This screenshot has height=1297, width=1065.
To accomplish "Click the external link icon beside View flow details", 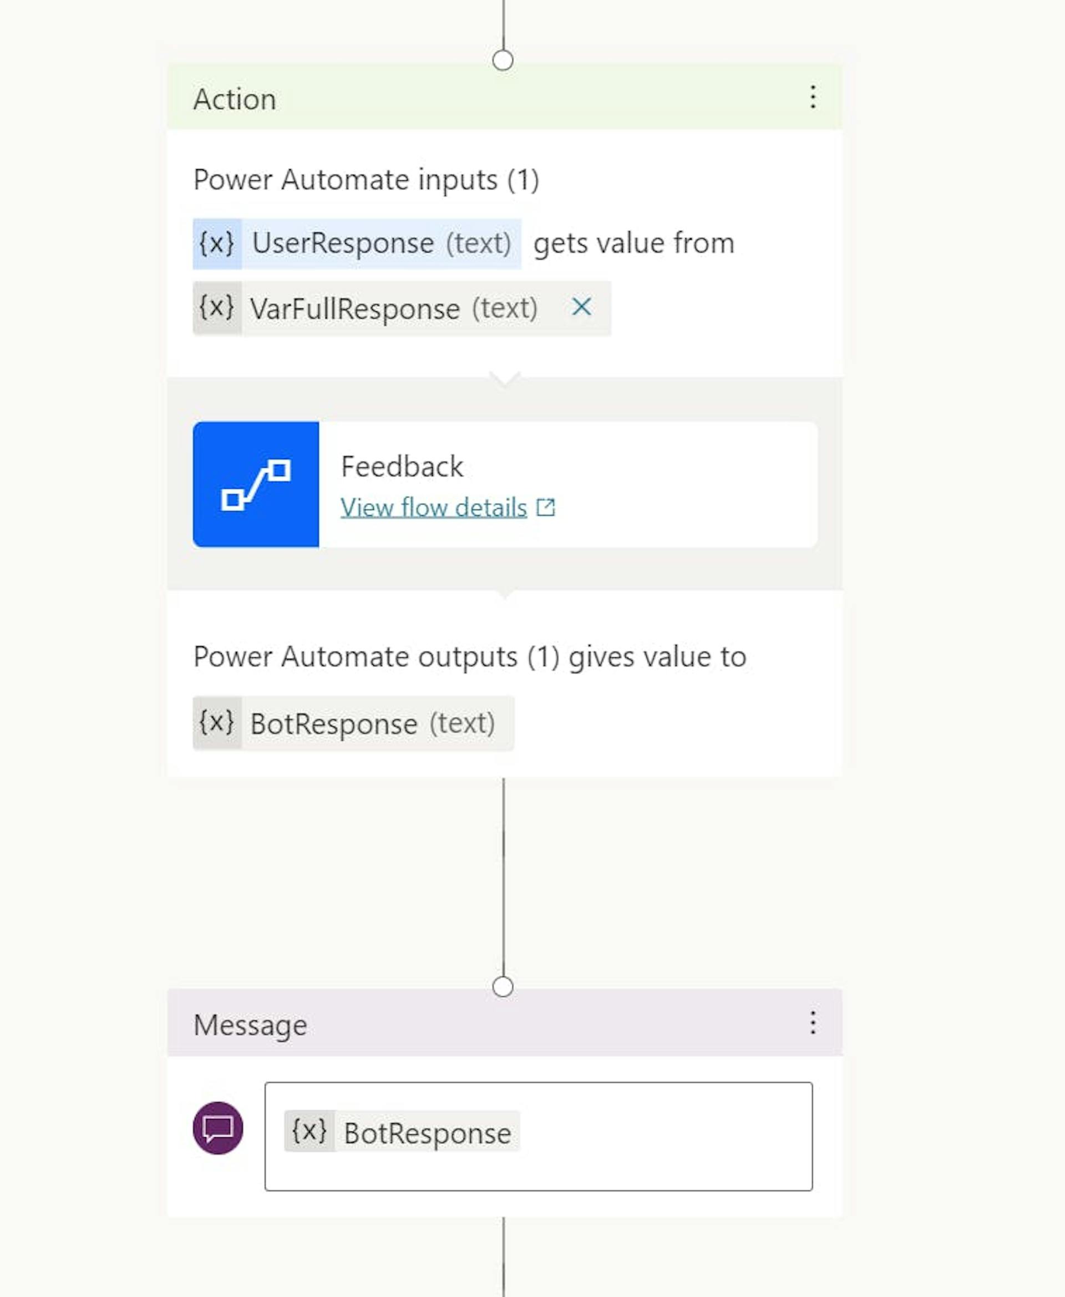I will [546, 508].
